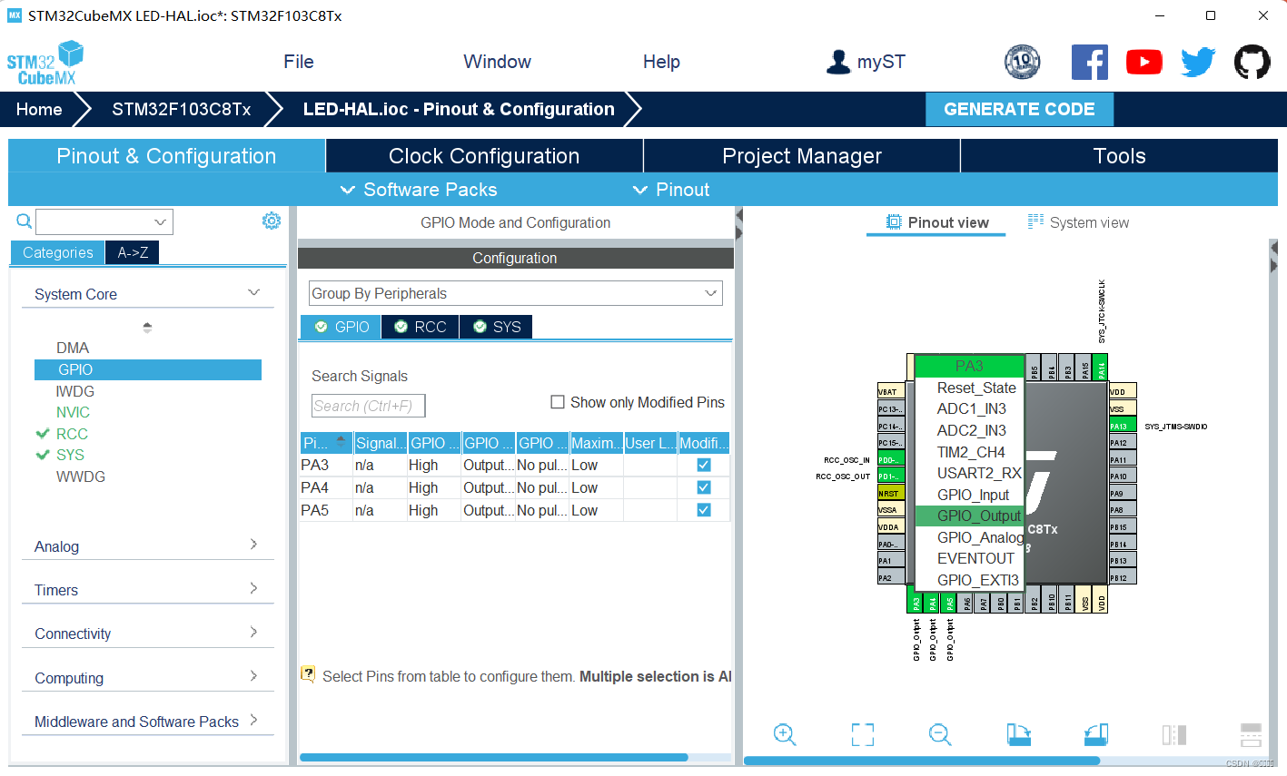Image resolution: width=1287 pixels, height=776 pixels.
Task: Click the PA14 pin at chip top
Action: [x=1102, y=368]
